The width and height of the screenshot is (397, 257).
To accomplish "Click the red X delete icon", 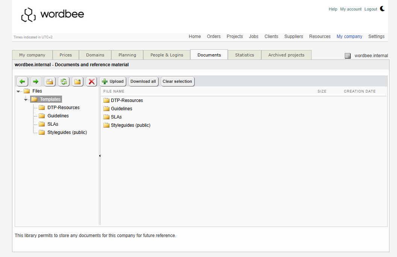I will [x=91, y=82].
